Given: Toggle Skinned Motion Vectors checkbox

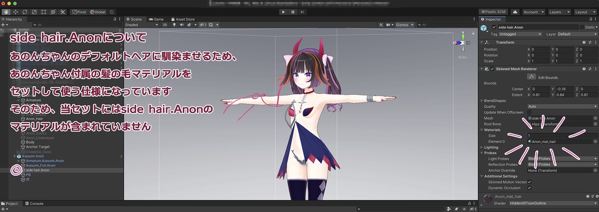Looking at the screenshot, I should 529,182.
